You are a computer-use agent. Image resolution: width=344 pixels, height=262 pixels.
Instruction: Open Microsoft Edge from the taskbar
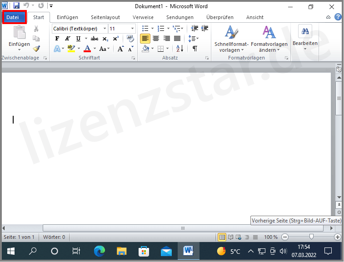[x=100, y=251]
